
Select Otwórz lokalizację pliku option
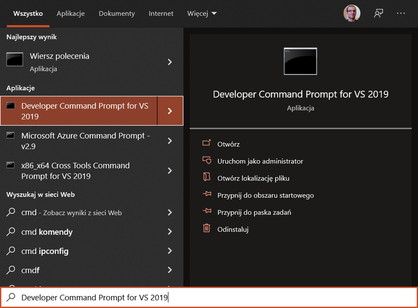point(253,178)
